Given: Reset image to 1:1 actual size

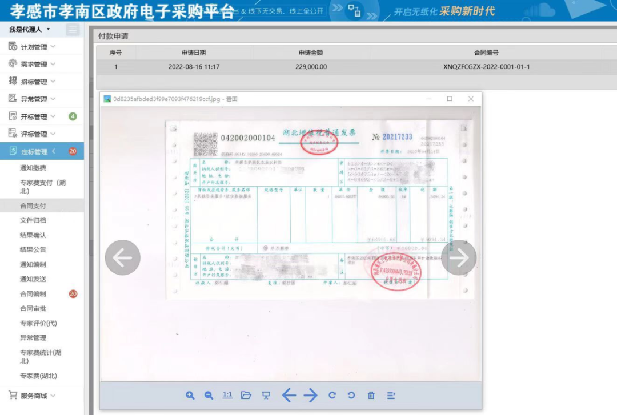Looking at the screenshot, I should pyautogui.click(x=227, y=395).
